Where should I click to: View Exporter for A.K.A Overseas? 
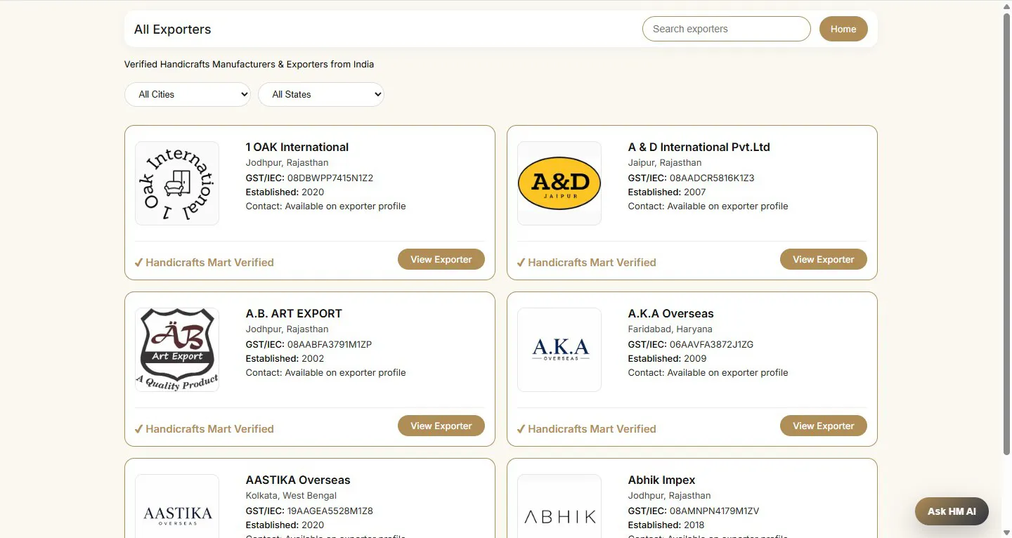[824, 426]
